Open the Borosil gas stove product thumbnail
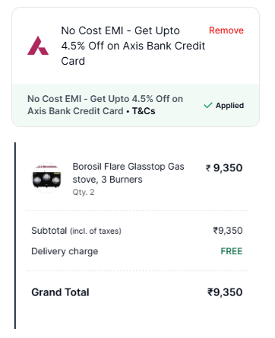This screenshot has height=338, width=275. (47, 178)
